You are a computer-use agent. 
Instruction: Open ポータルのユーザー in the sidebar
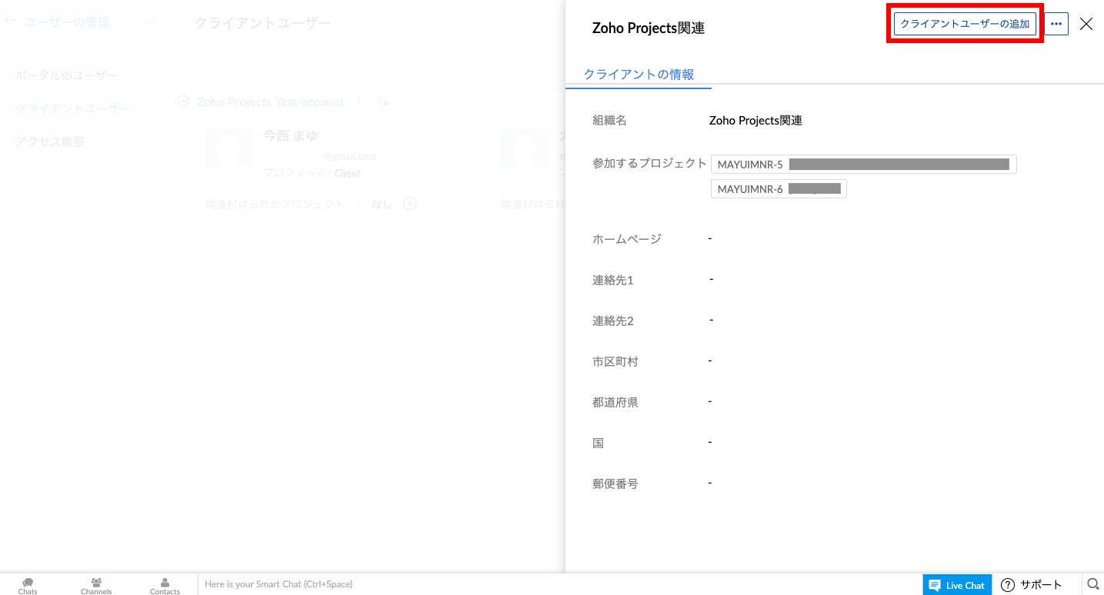pyautogui.click(x=67, y=75)
